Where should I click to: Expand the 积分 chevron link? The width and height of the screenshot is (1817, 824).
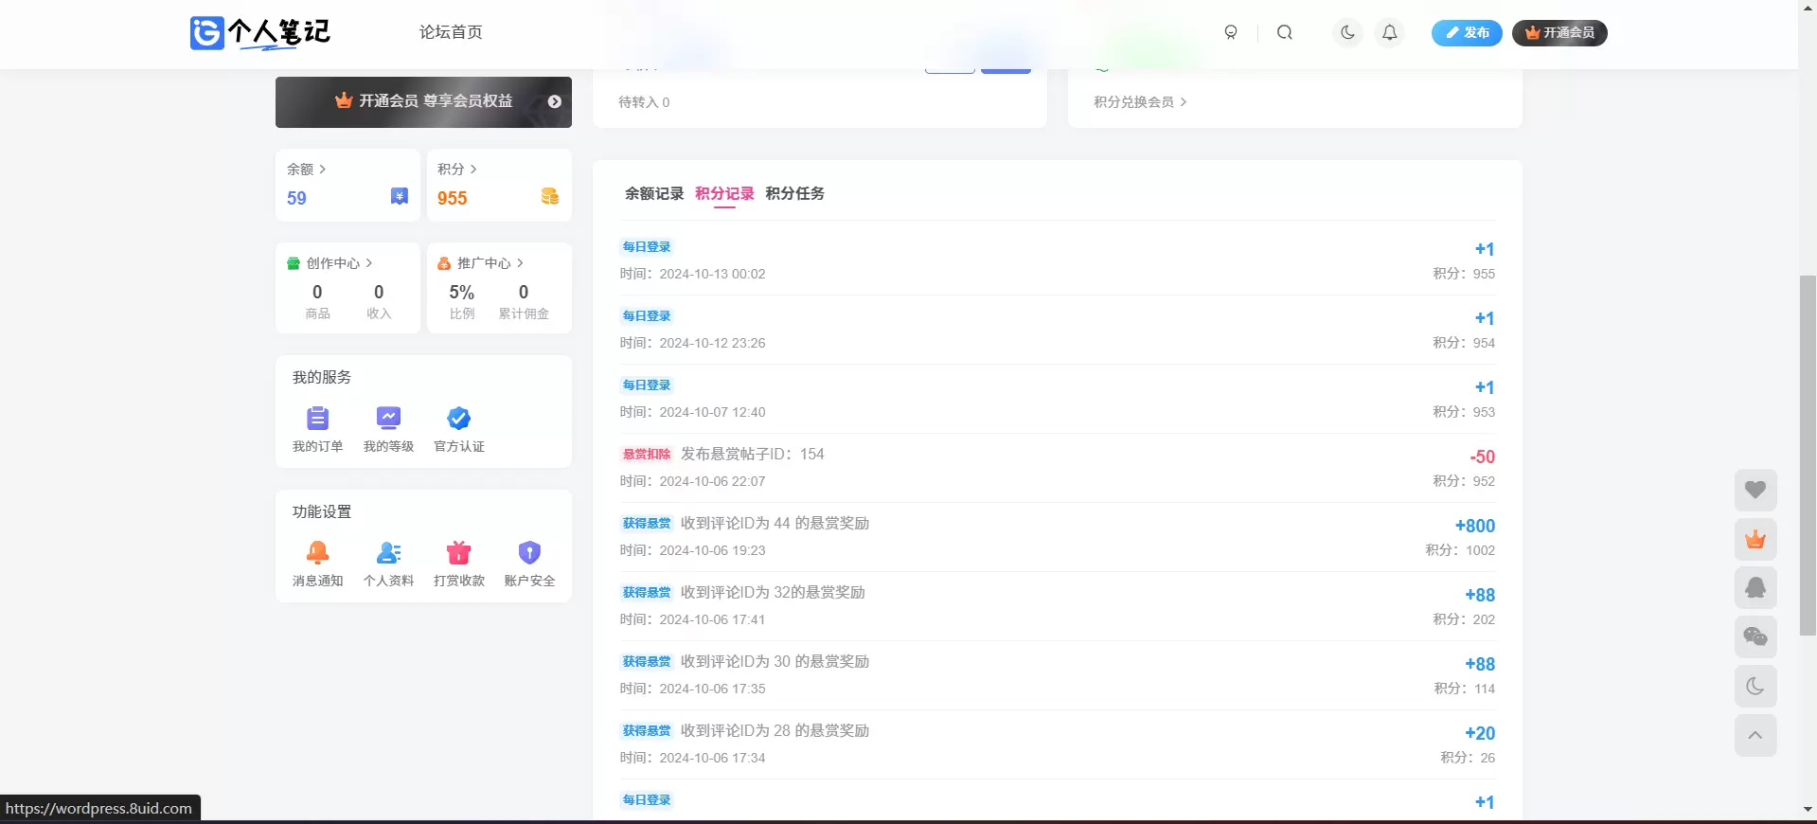tap(457, 170)
